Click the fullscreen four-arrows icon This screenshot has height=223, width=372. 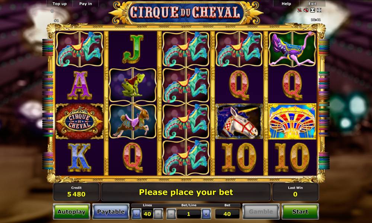point(319,10)
